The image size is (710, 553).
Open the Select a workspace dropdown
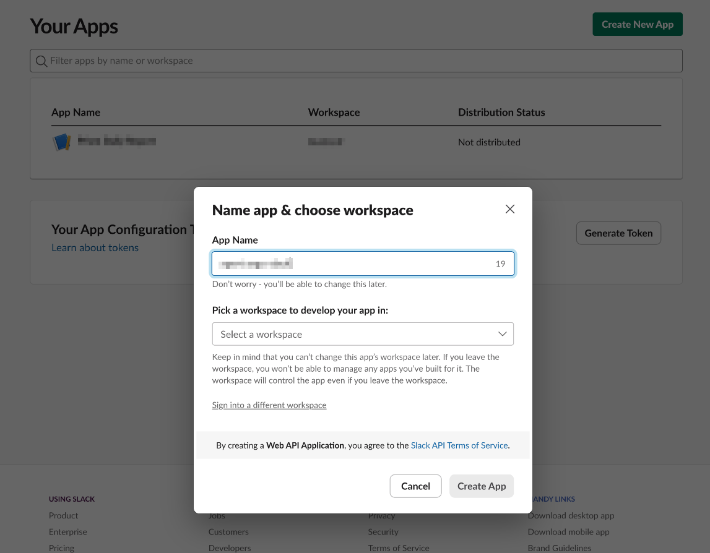tap(363, 334)
